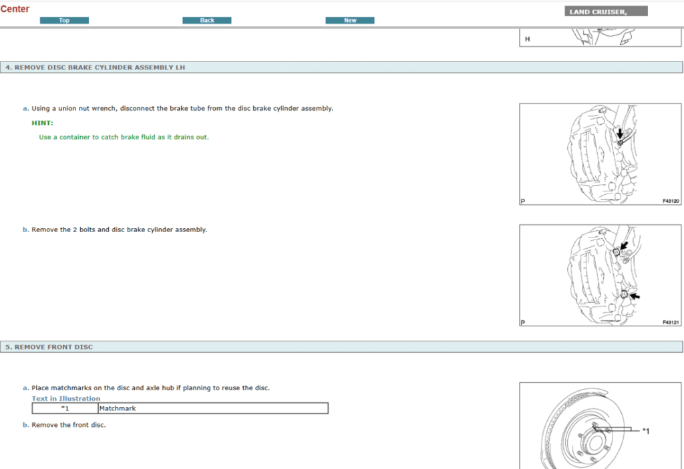This screenshot has height=469, width=684.
Task: Select the Matchmark table cell
Action: coord(212,408)
